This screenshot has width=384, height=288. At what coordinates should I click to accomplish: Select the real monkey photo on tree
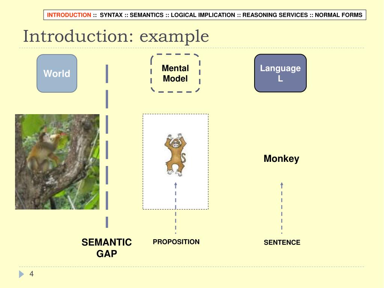(x=57, y=162)
